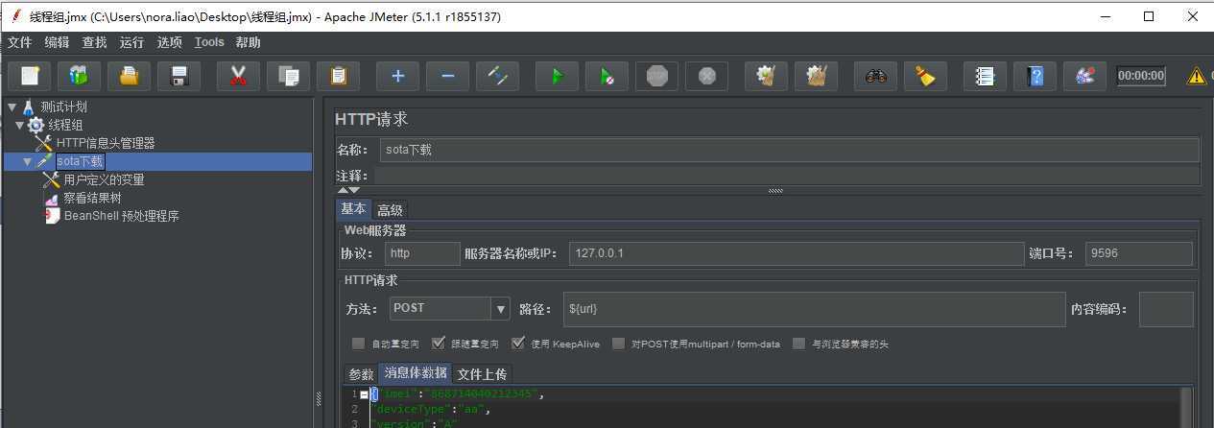Select 用户定义的变量 tree item

pyautogui.click(x=104, y=179)
